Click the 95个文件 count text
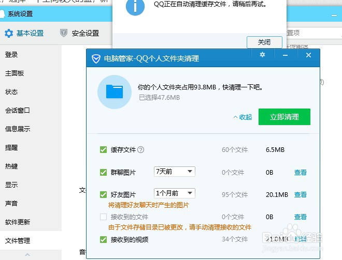This screenshot has width=342, height=260. pos(235,194)
